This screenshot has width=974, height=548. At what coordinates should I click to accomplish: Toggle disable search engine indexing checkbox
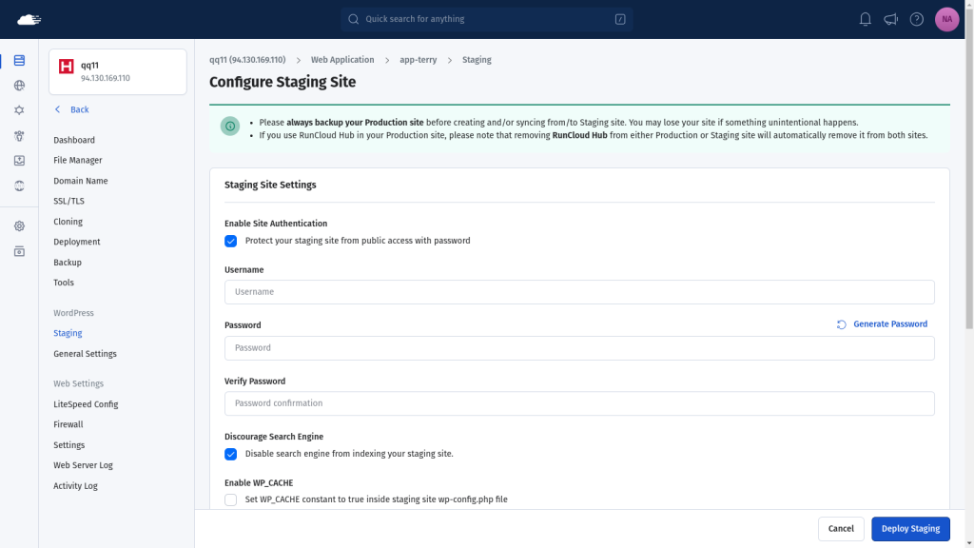231,454
